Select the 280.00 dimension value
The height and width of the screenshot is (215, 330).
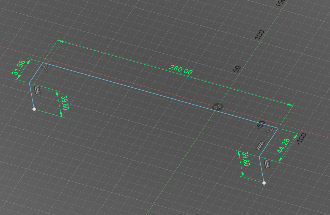tap(180, 70)
